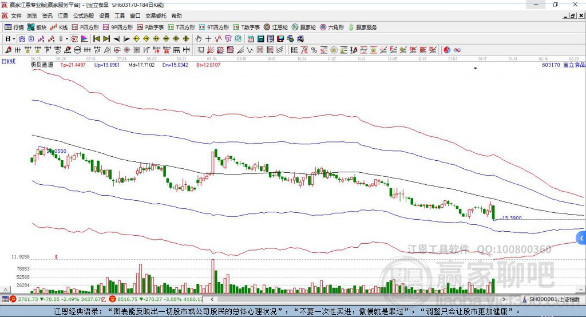
Task: Click the Bt=12.6107 indicator value
Action: 208,65
